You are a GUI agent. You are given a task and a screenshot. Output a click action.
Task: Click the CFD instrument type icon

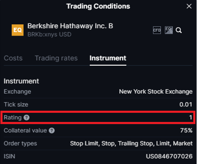(157, 30)
